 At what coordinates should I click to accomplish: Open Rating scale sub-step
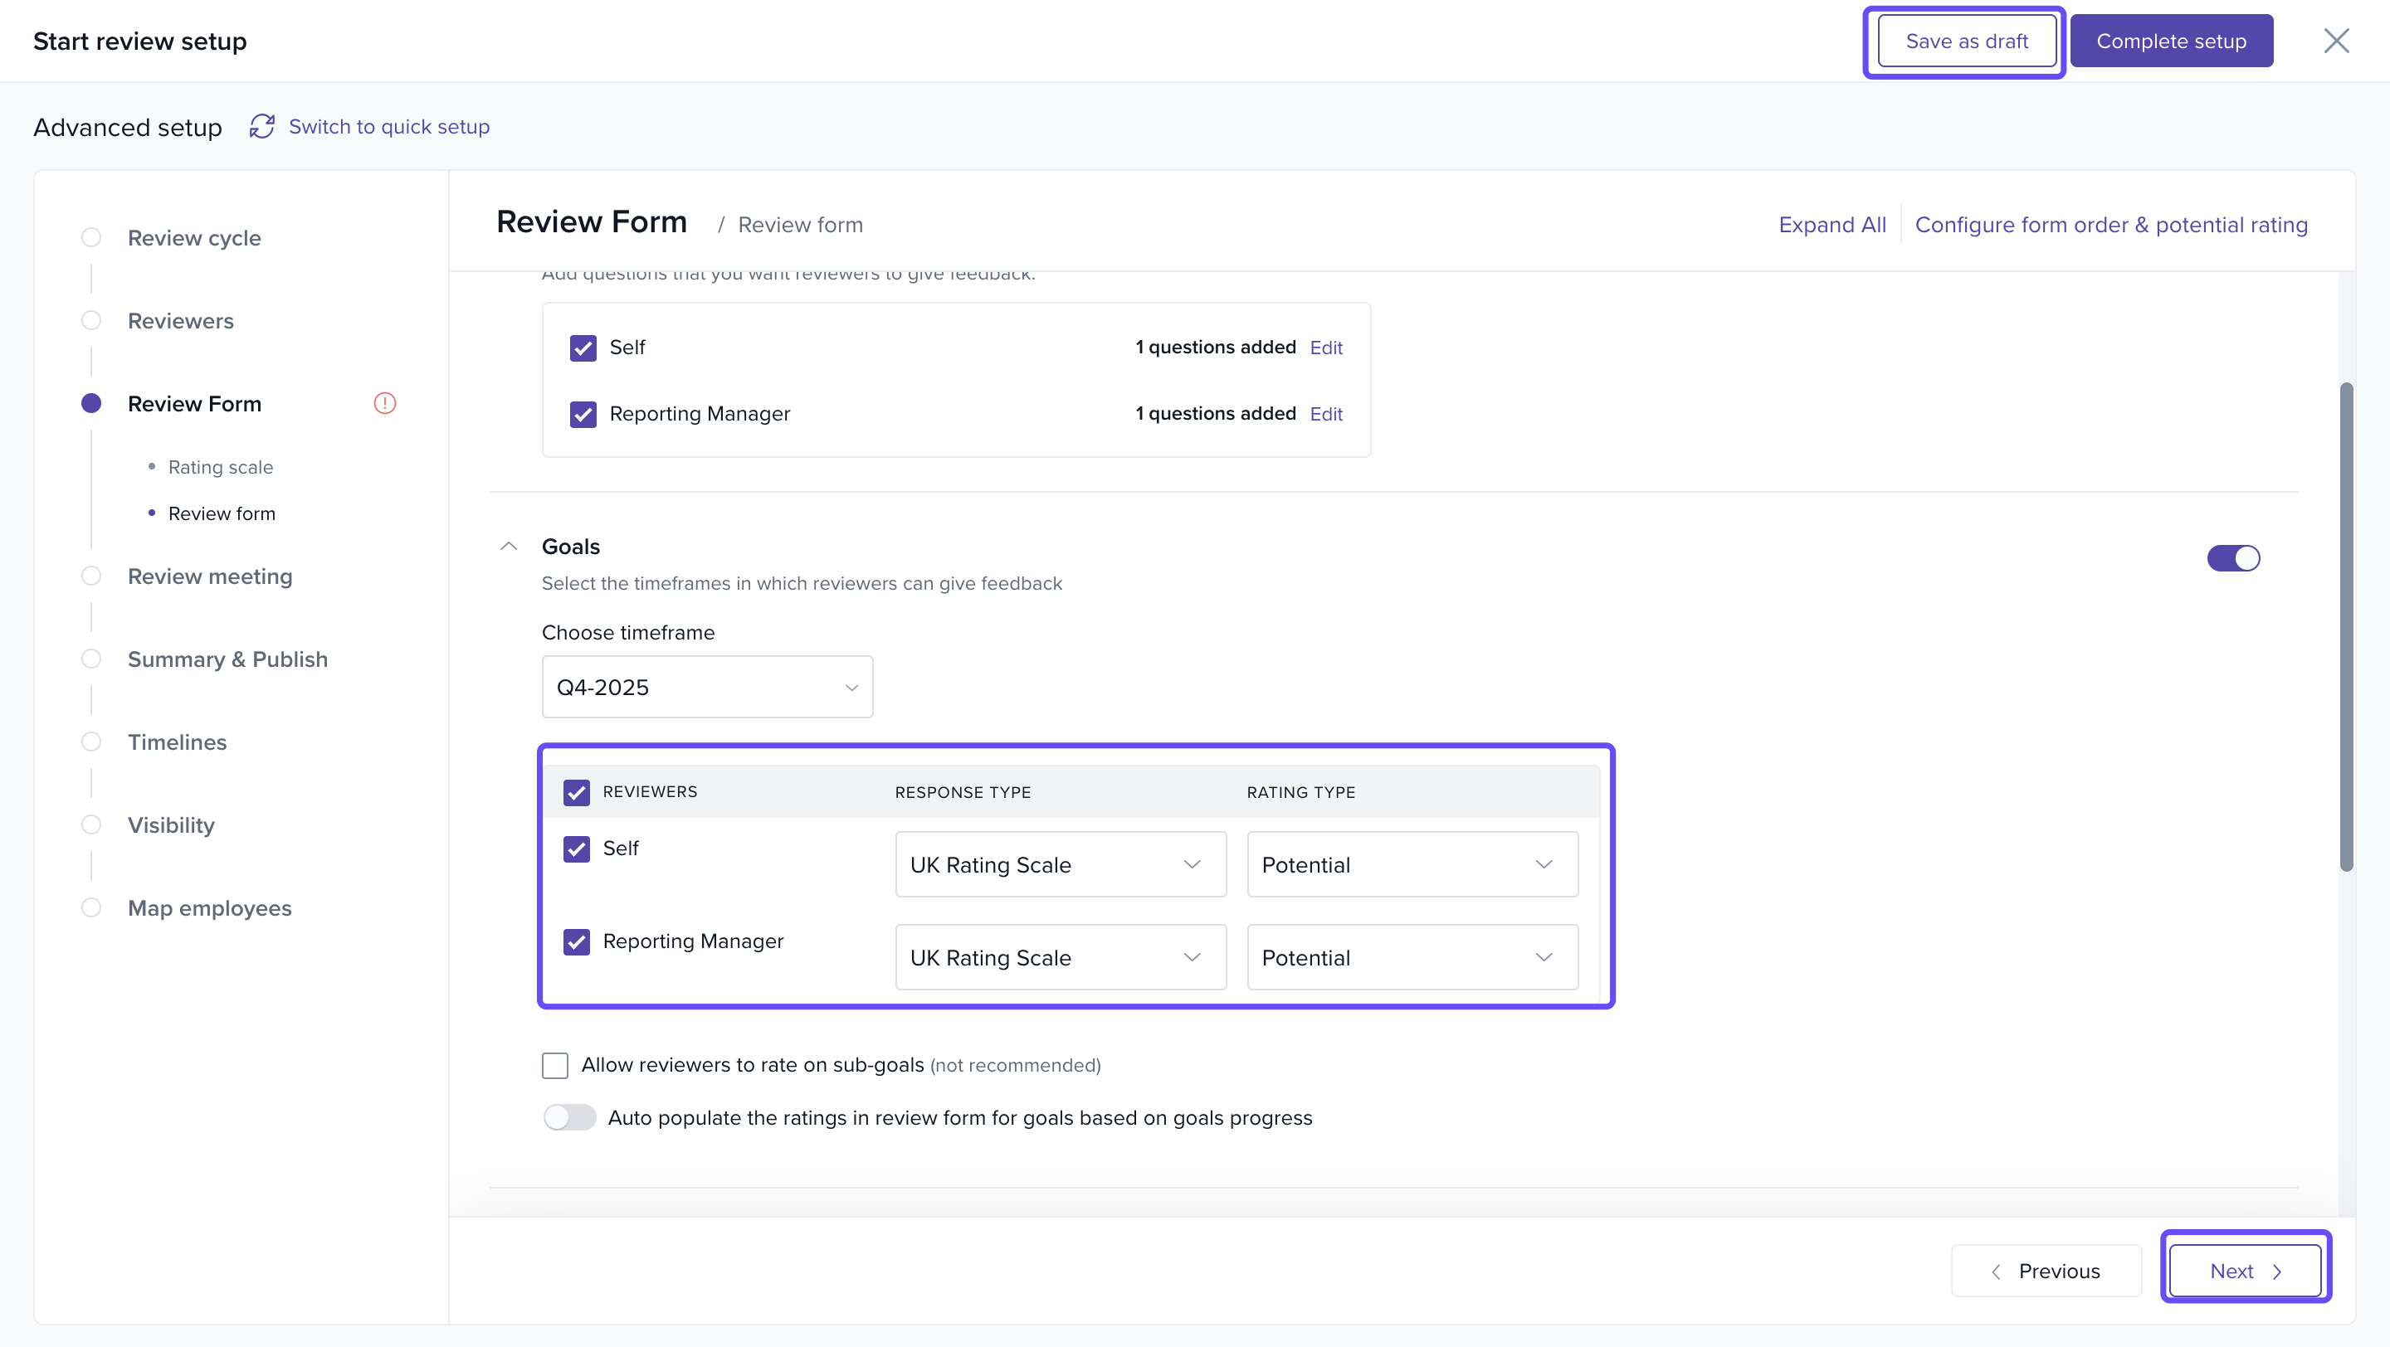pos(220,467)
